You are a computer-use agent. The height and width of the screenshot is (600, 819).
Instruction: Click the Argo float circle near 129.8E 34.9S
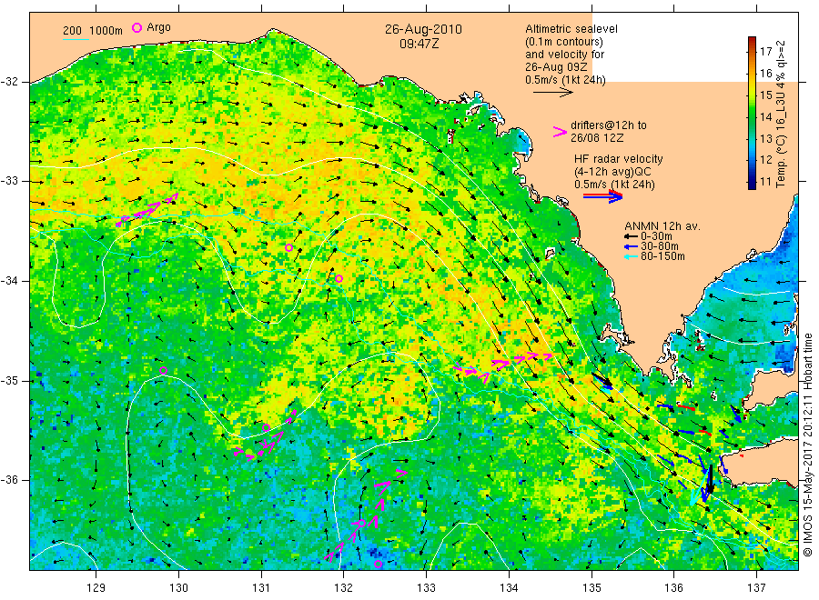164,370
